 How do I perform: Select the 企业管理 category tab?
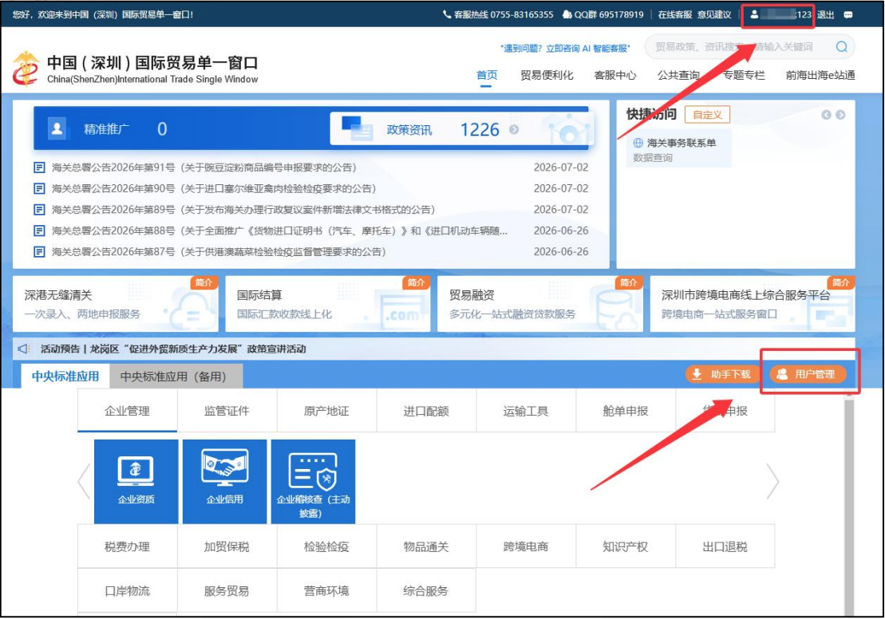(x=127, y=411)
